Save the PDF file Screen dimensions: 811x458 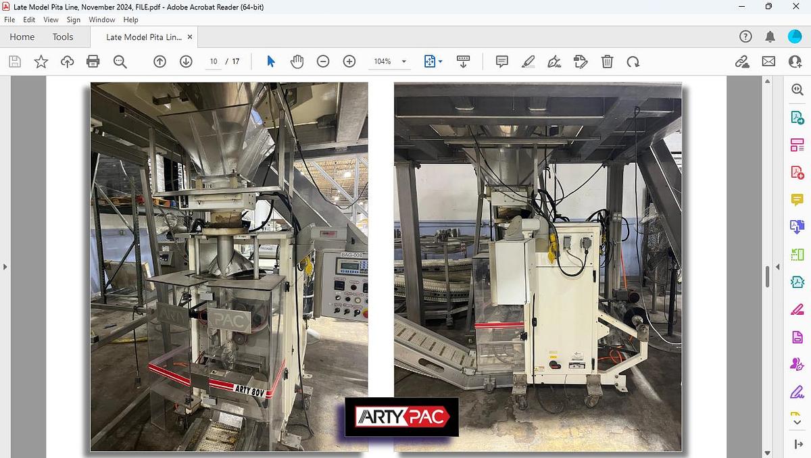[14, 61]
